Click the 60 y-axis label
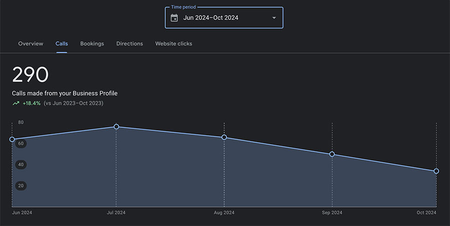Screen dimensions: 450x226 pos(21,143)
